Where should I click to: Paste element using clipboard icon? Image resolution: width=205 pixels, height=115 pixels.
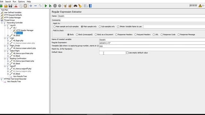(x=25, y=6)
